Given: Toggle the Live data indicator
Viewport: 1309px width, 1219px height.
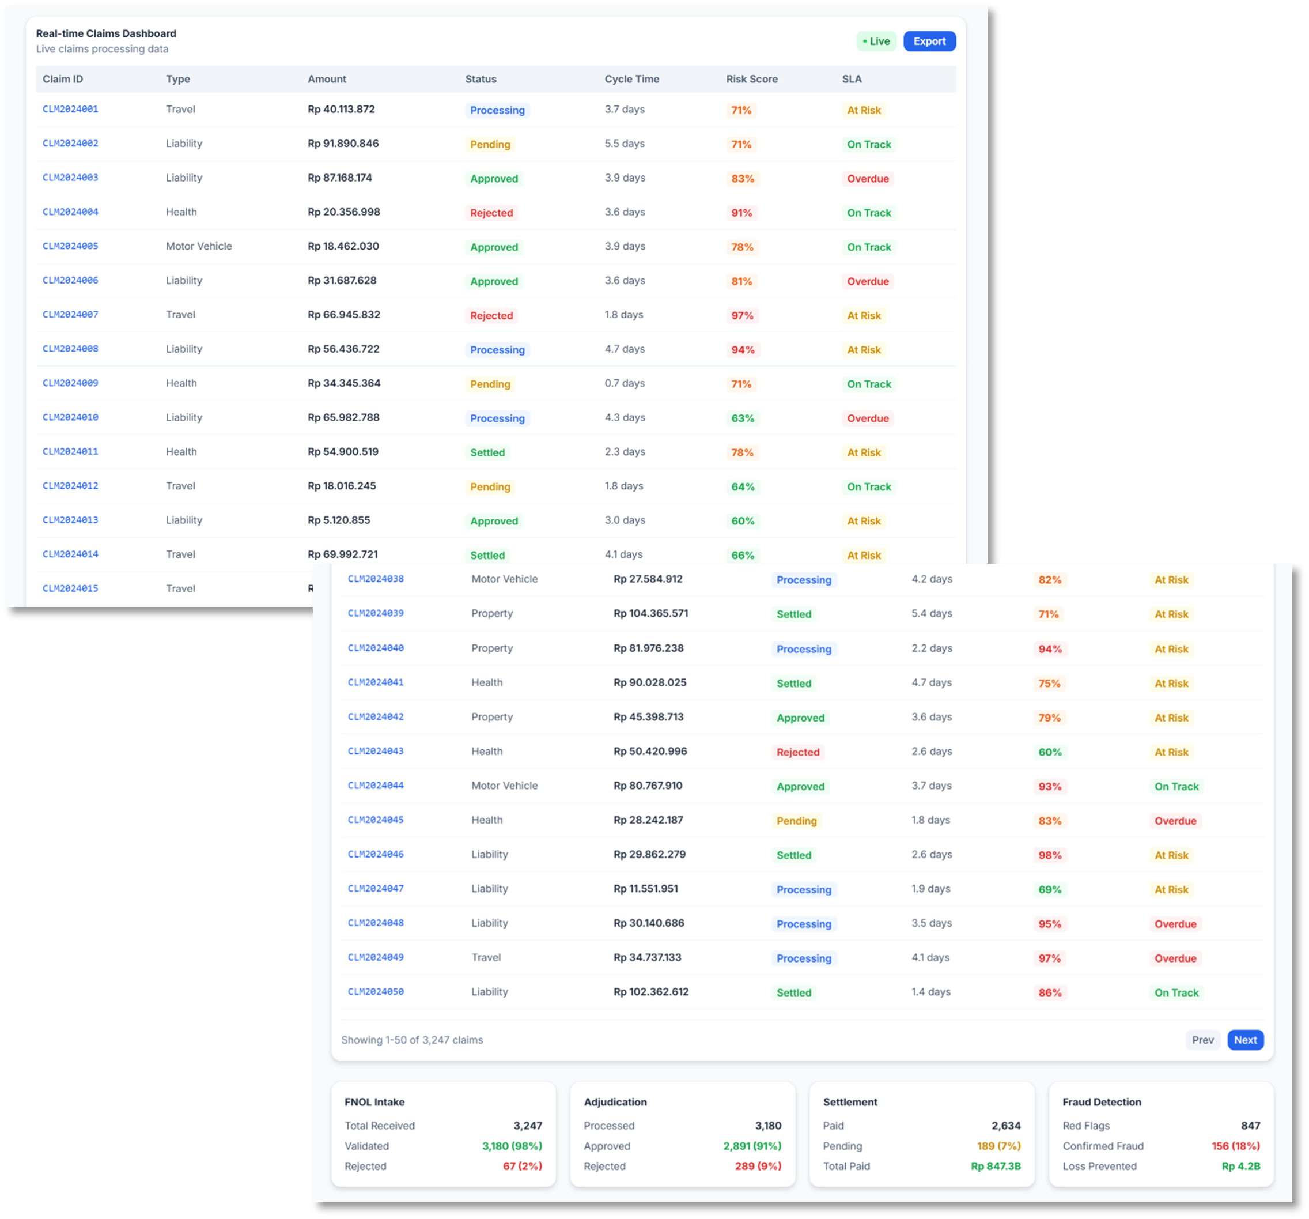Looking at the screenshot, I should tap(876, 41).
